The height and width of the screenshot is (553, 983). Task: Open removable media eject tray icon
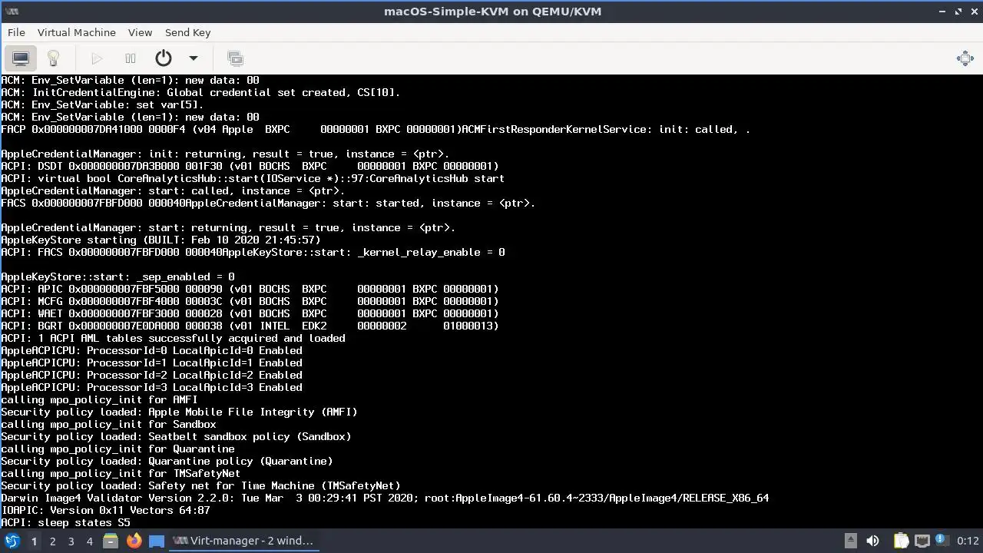[850, 541]
